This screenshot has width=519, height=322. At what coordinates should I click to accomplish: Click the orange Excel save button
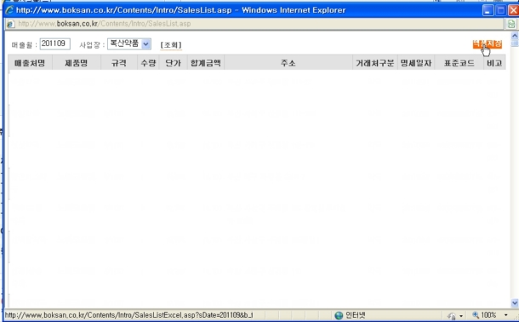(x=488, y=43)
